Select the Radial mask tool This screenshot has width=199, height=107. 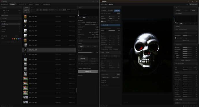[104, 11]
